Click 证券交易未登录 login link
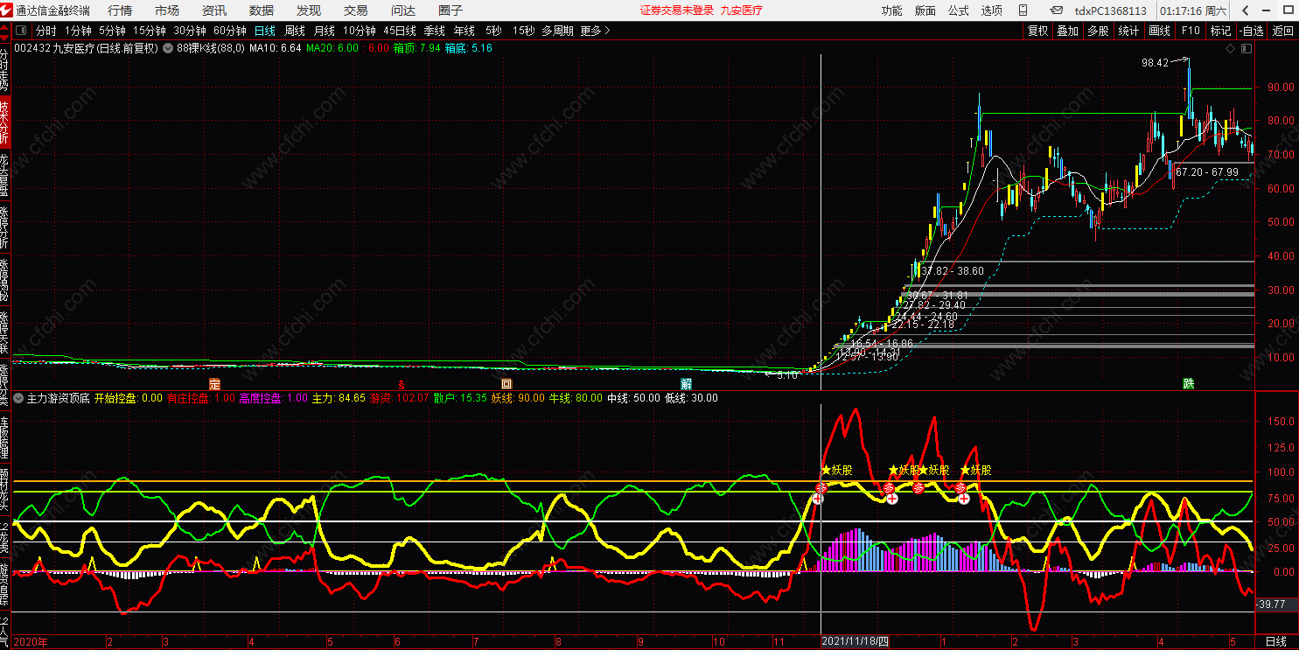The image size is (1299, 650). [677, 10]
